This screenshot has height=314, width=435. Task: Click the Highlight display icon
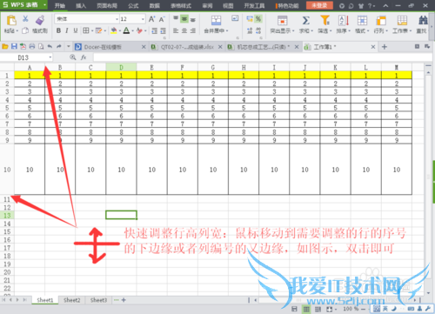[x=282, y=20]
